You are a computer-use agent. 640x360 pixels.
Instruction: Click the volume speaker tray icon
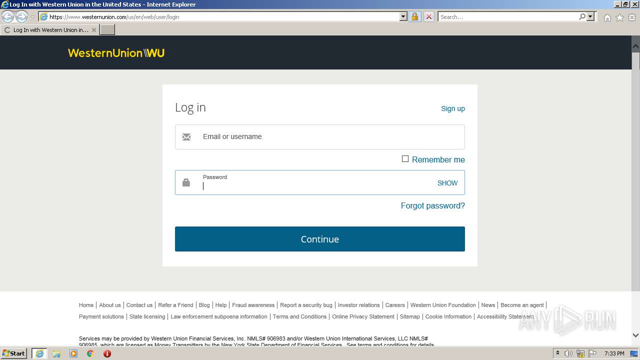coord(568,353)
